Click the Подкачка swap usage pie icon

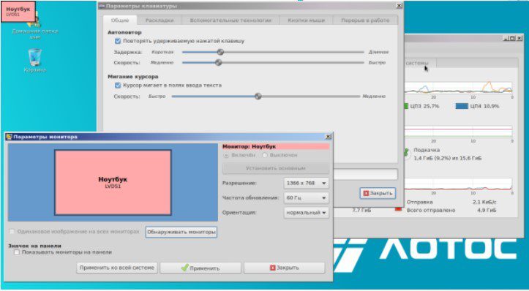406,154
